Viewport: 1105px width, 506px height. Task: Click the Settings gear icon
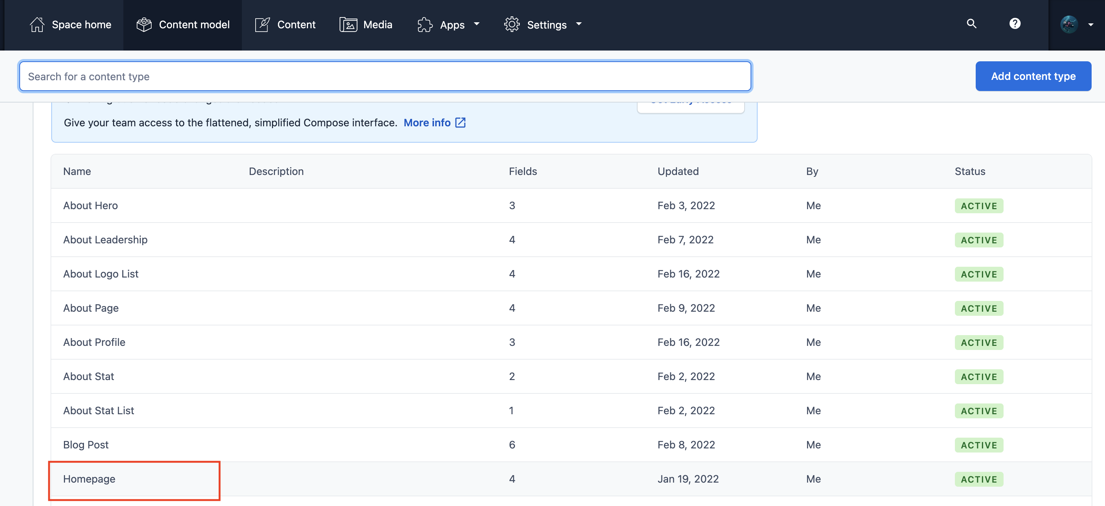click(x=512, y=25)
